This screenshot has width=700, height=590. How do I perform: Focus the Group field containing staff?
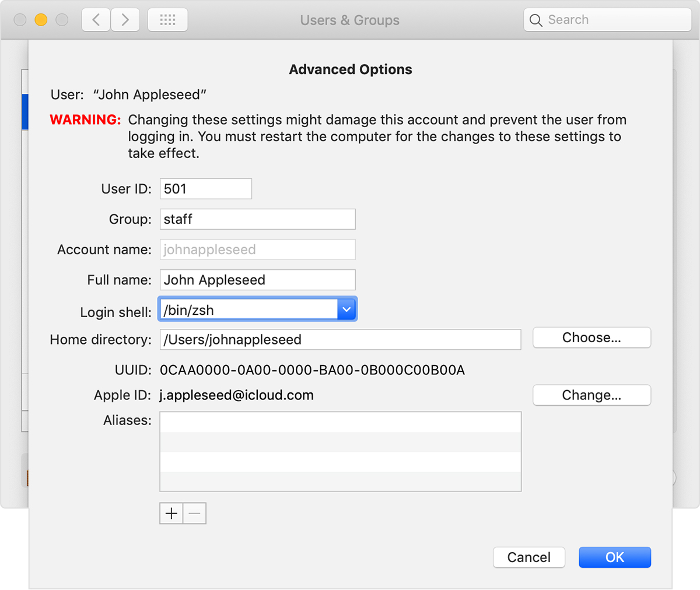click(257, 219)
